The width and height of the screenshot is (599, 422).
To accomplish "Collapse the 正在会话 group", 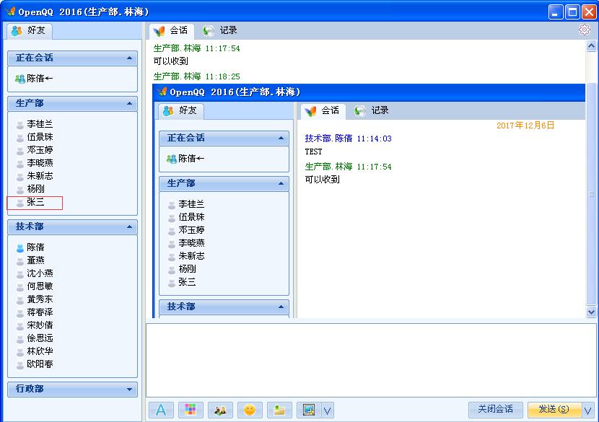I will [73, 58].
